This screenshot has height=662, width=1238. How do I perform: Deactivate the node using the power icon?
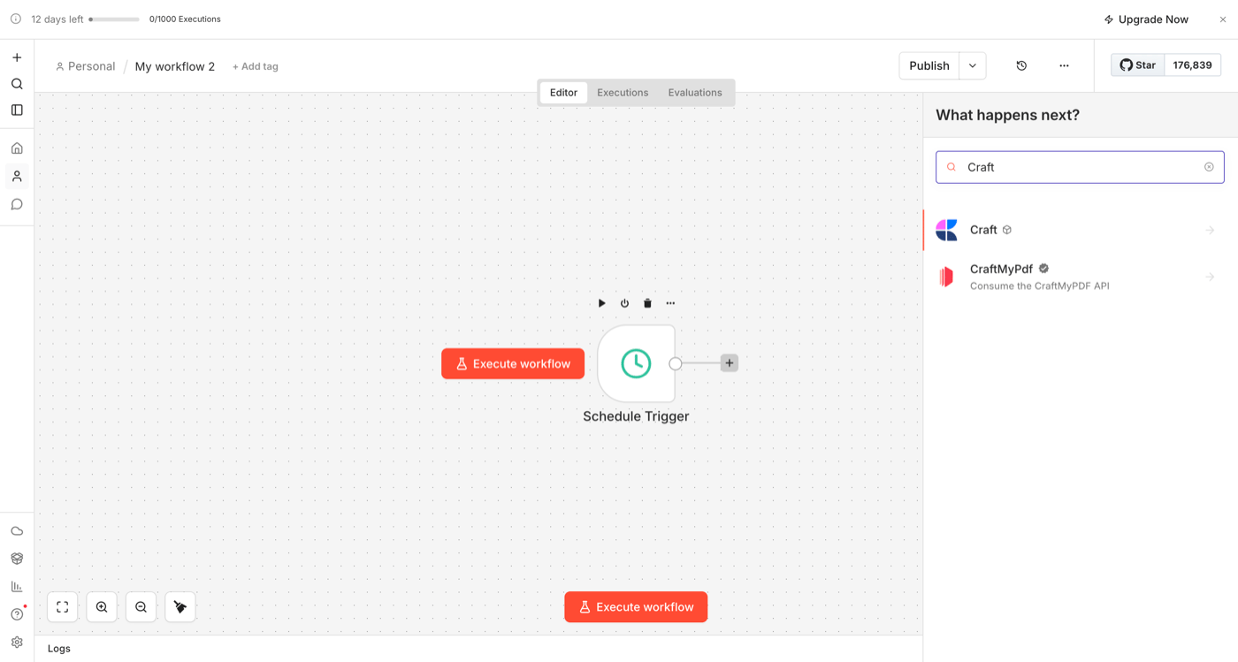point(624,303)
